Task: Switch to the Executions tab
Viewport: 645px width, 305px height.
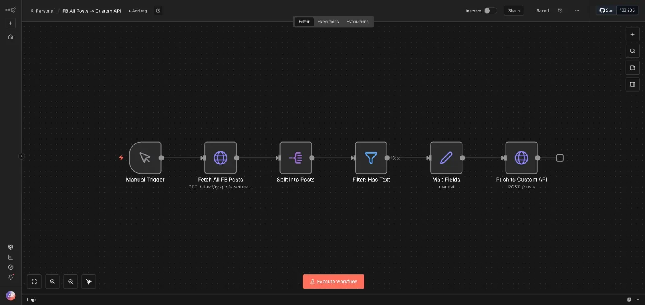Action: click(328, 22)
